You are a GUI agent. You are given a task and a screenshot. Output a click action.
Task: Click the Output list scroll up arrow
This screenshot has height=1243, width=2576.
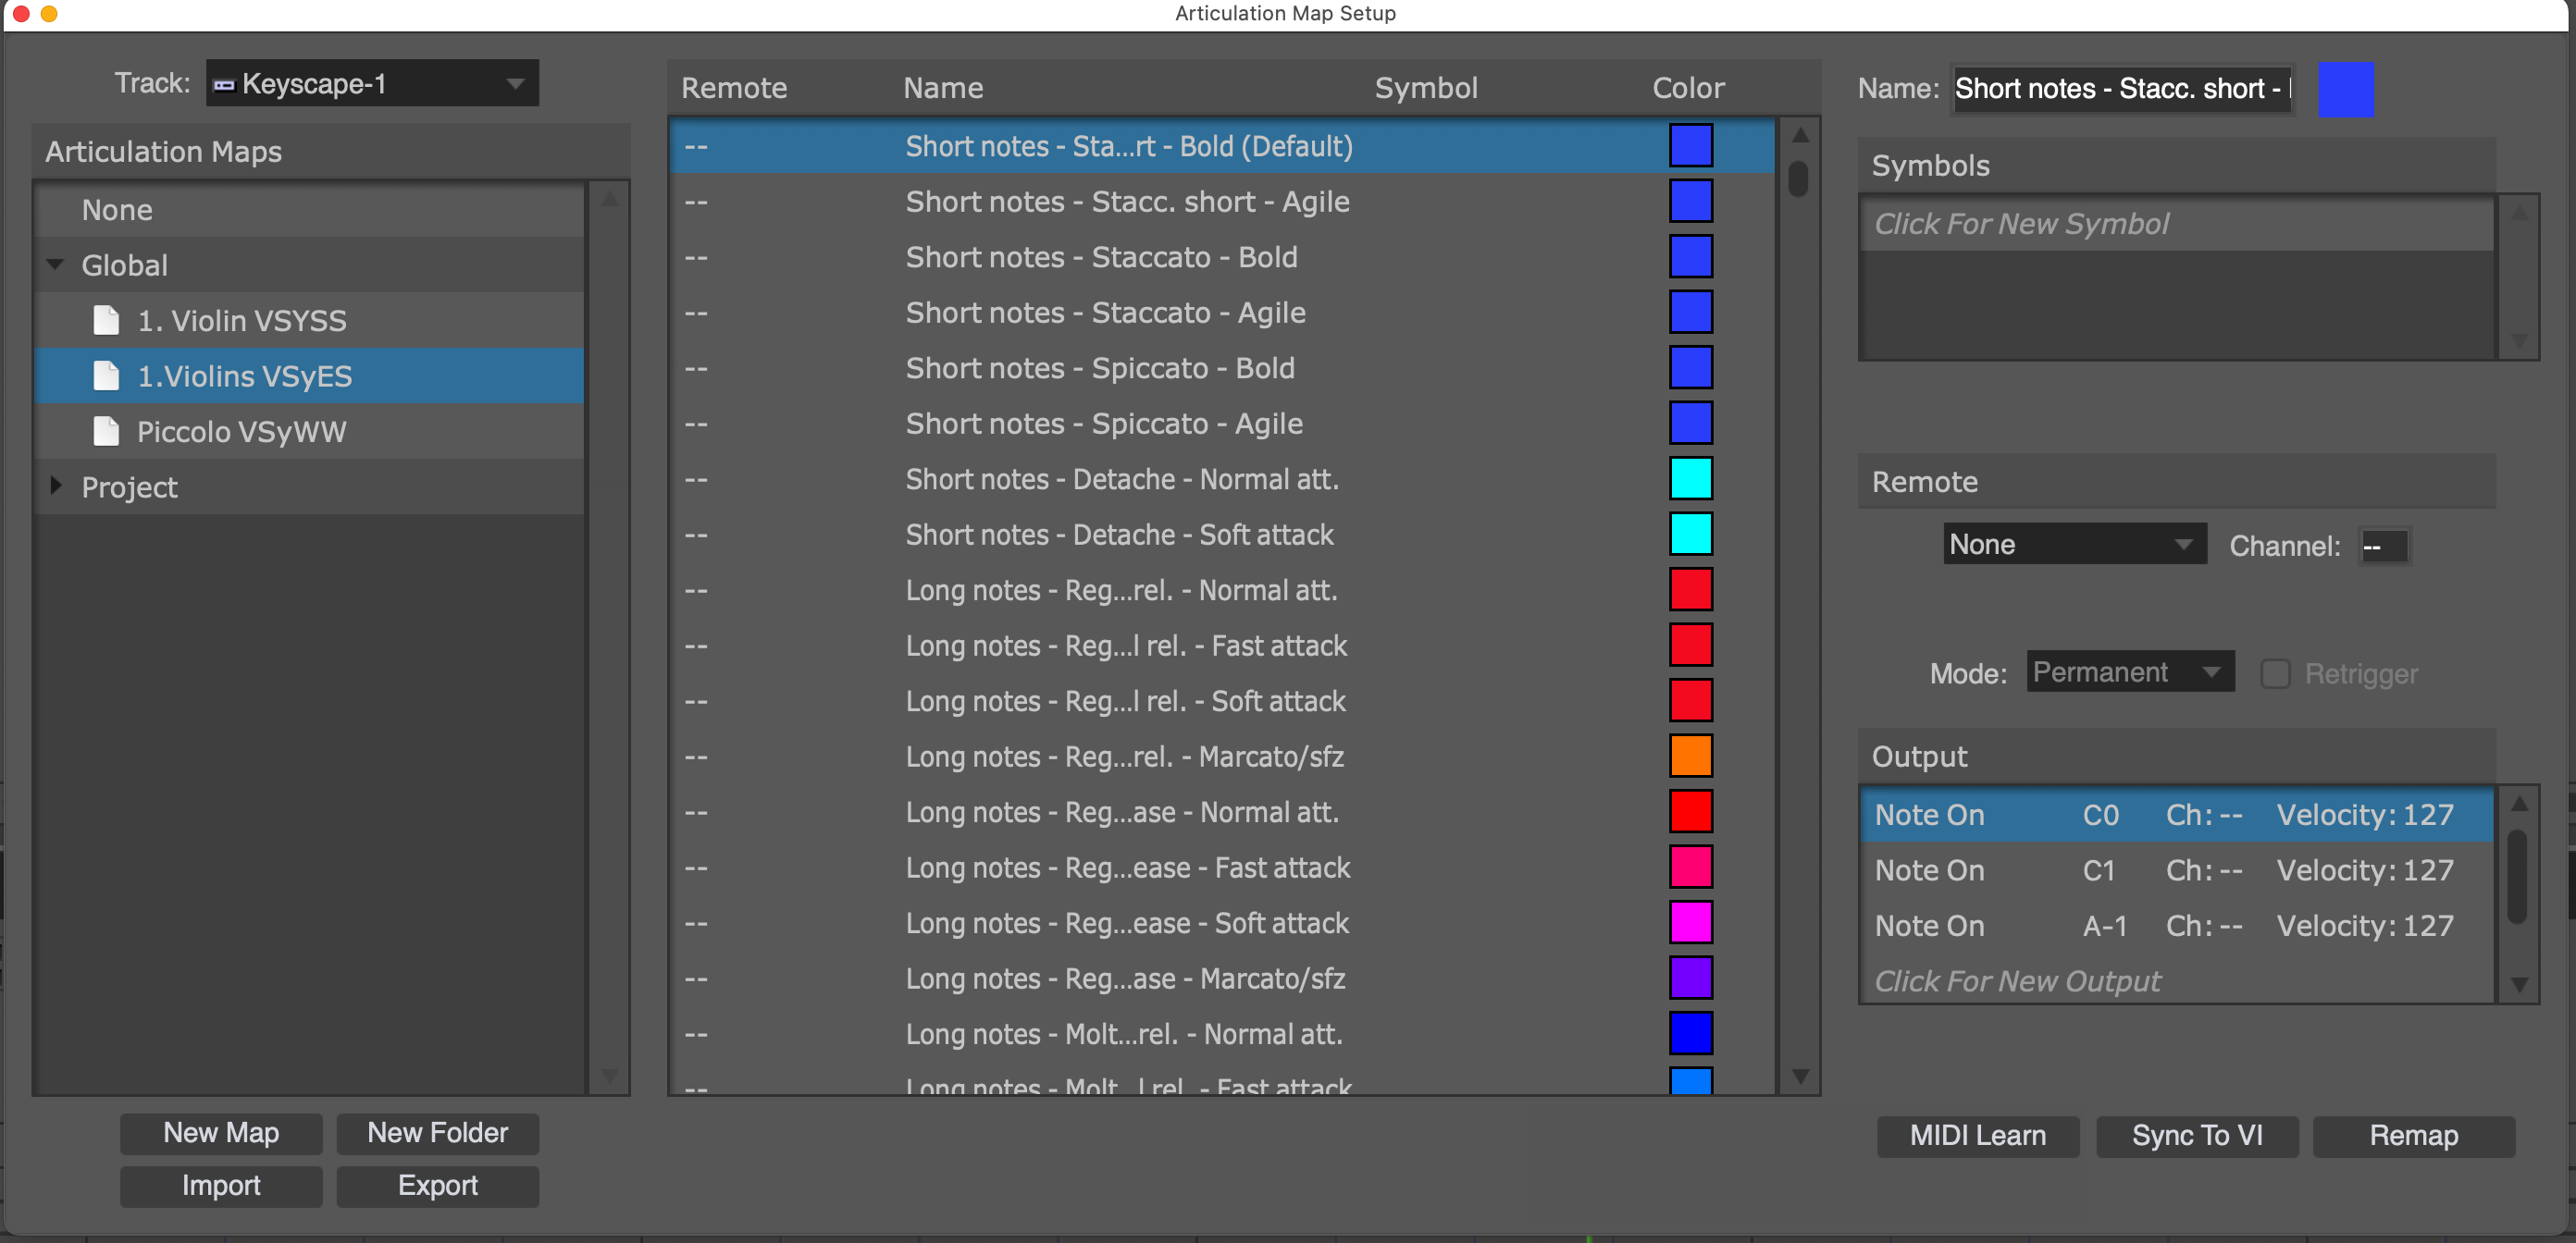2519,803
